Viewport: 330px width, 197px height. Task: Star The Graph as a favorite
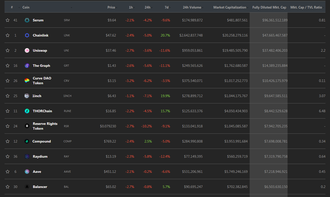[7, 66]
